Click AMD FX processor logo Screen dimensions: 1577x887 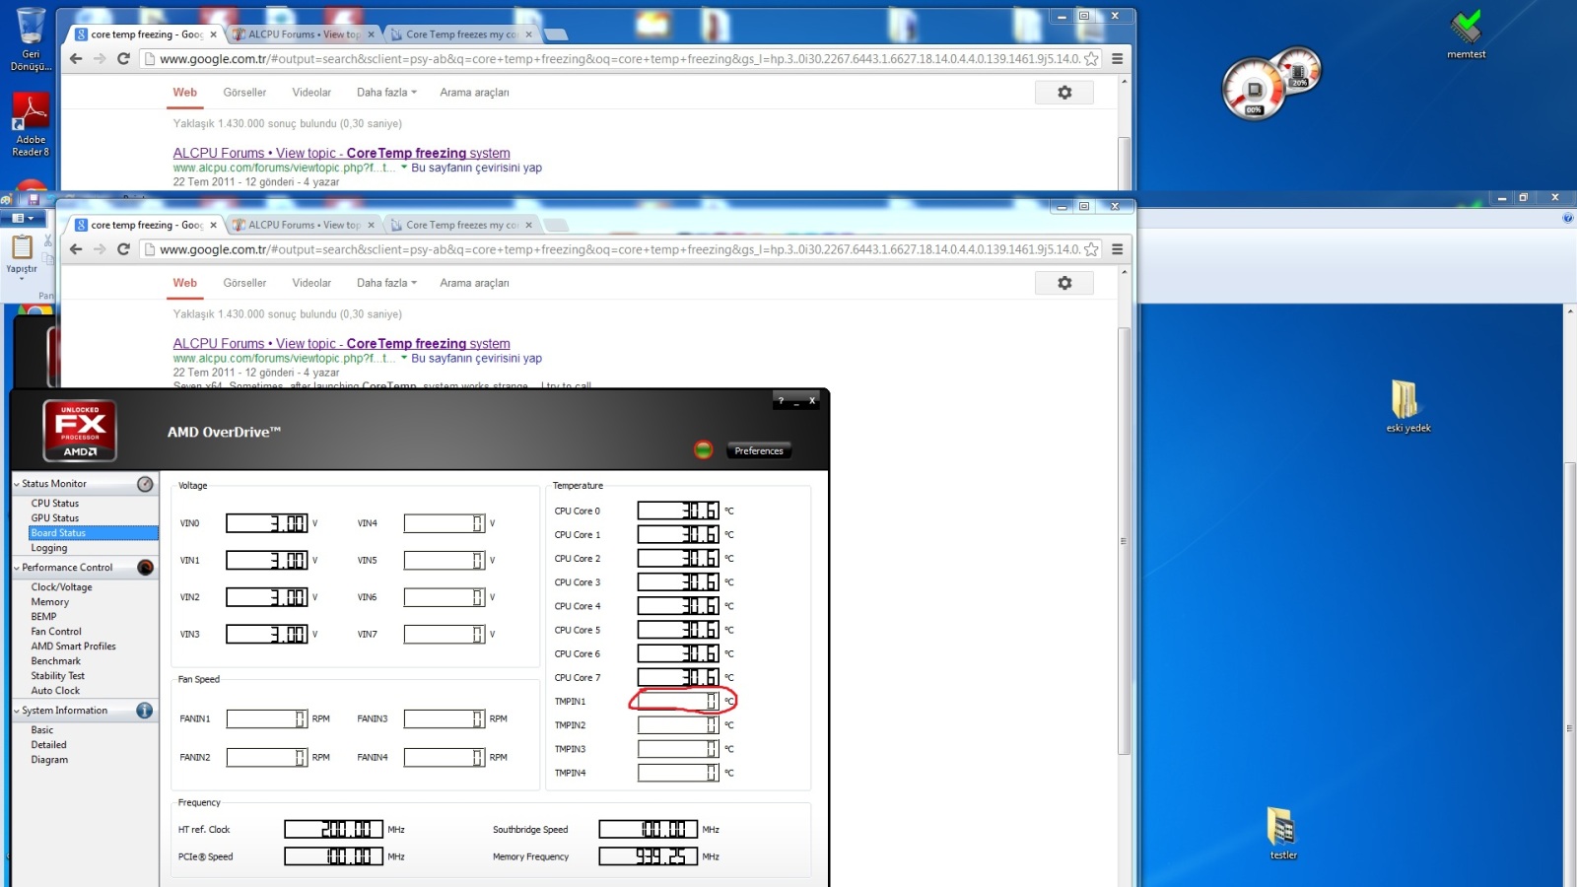click(80, 431)
